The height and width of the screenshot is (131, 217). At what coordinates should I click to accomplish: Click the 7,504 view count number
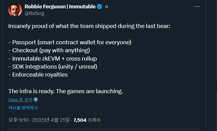click(x=80, y=120)
